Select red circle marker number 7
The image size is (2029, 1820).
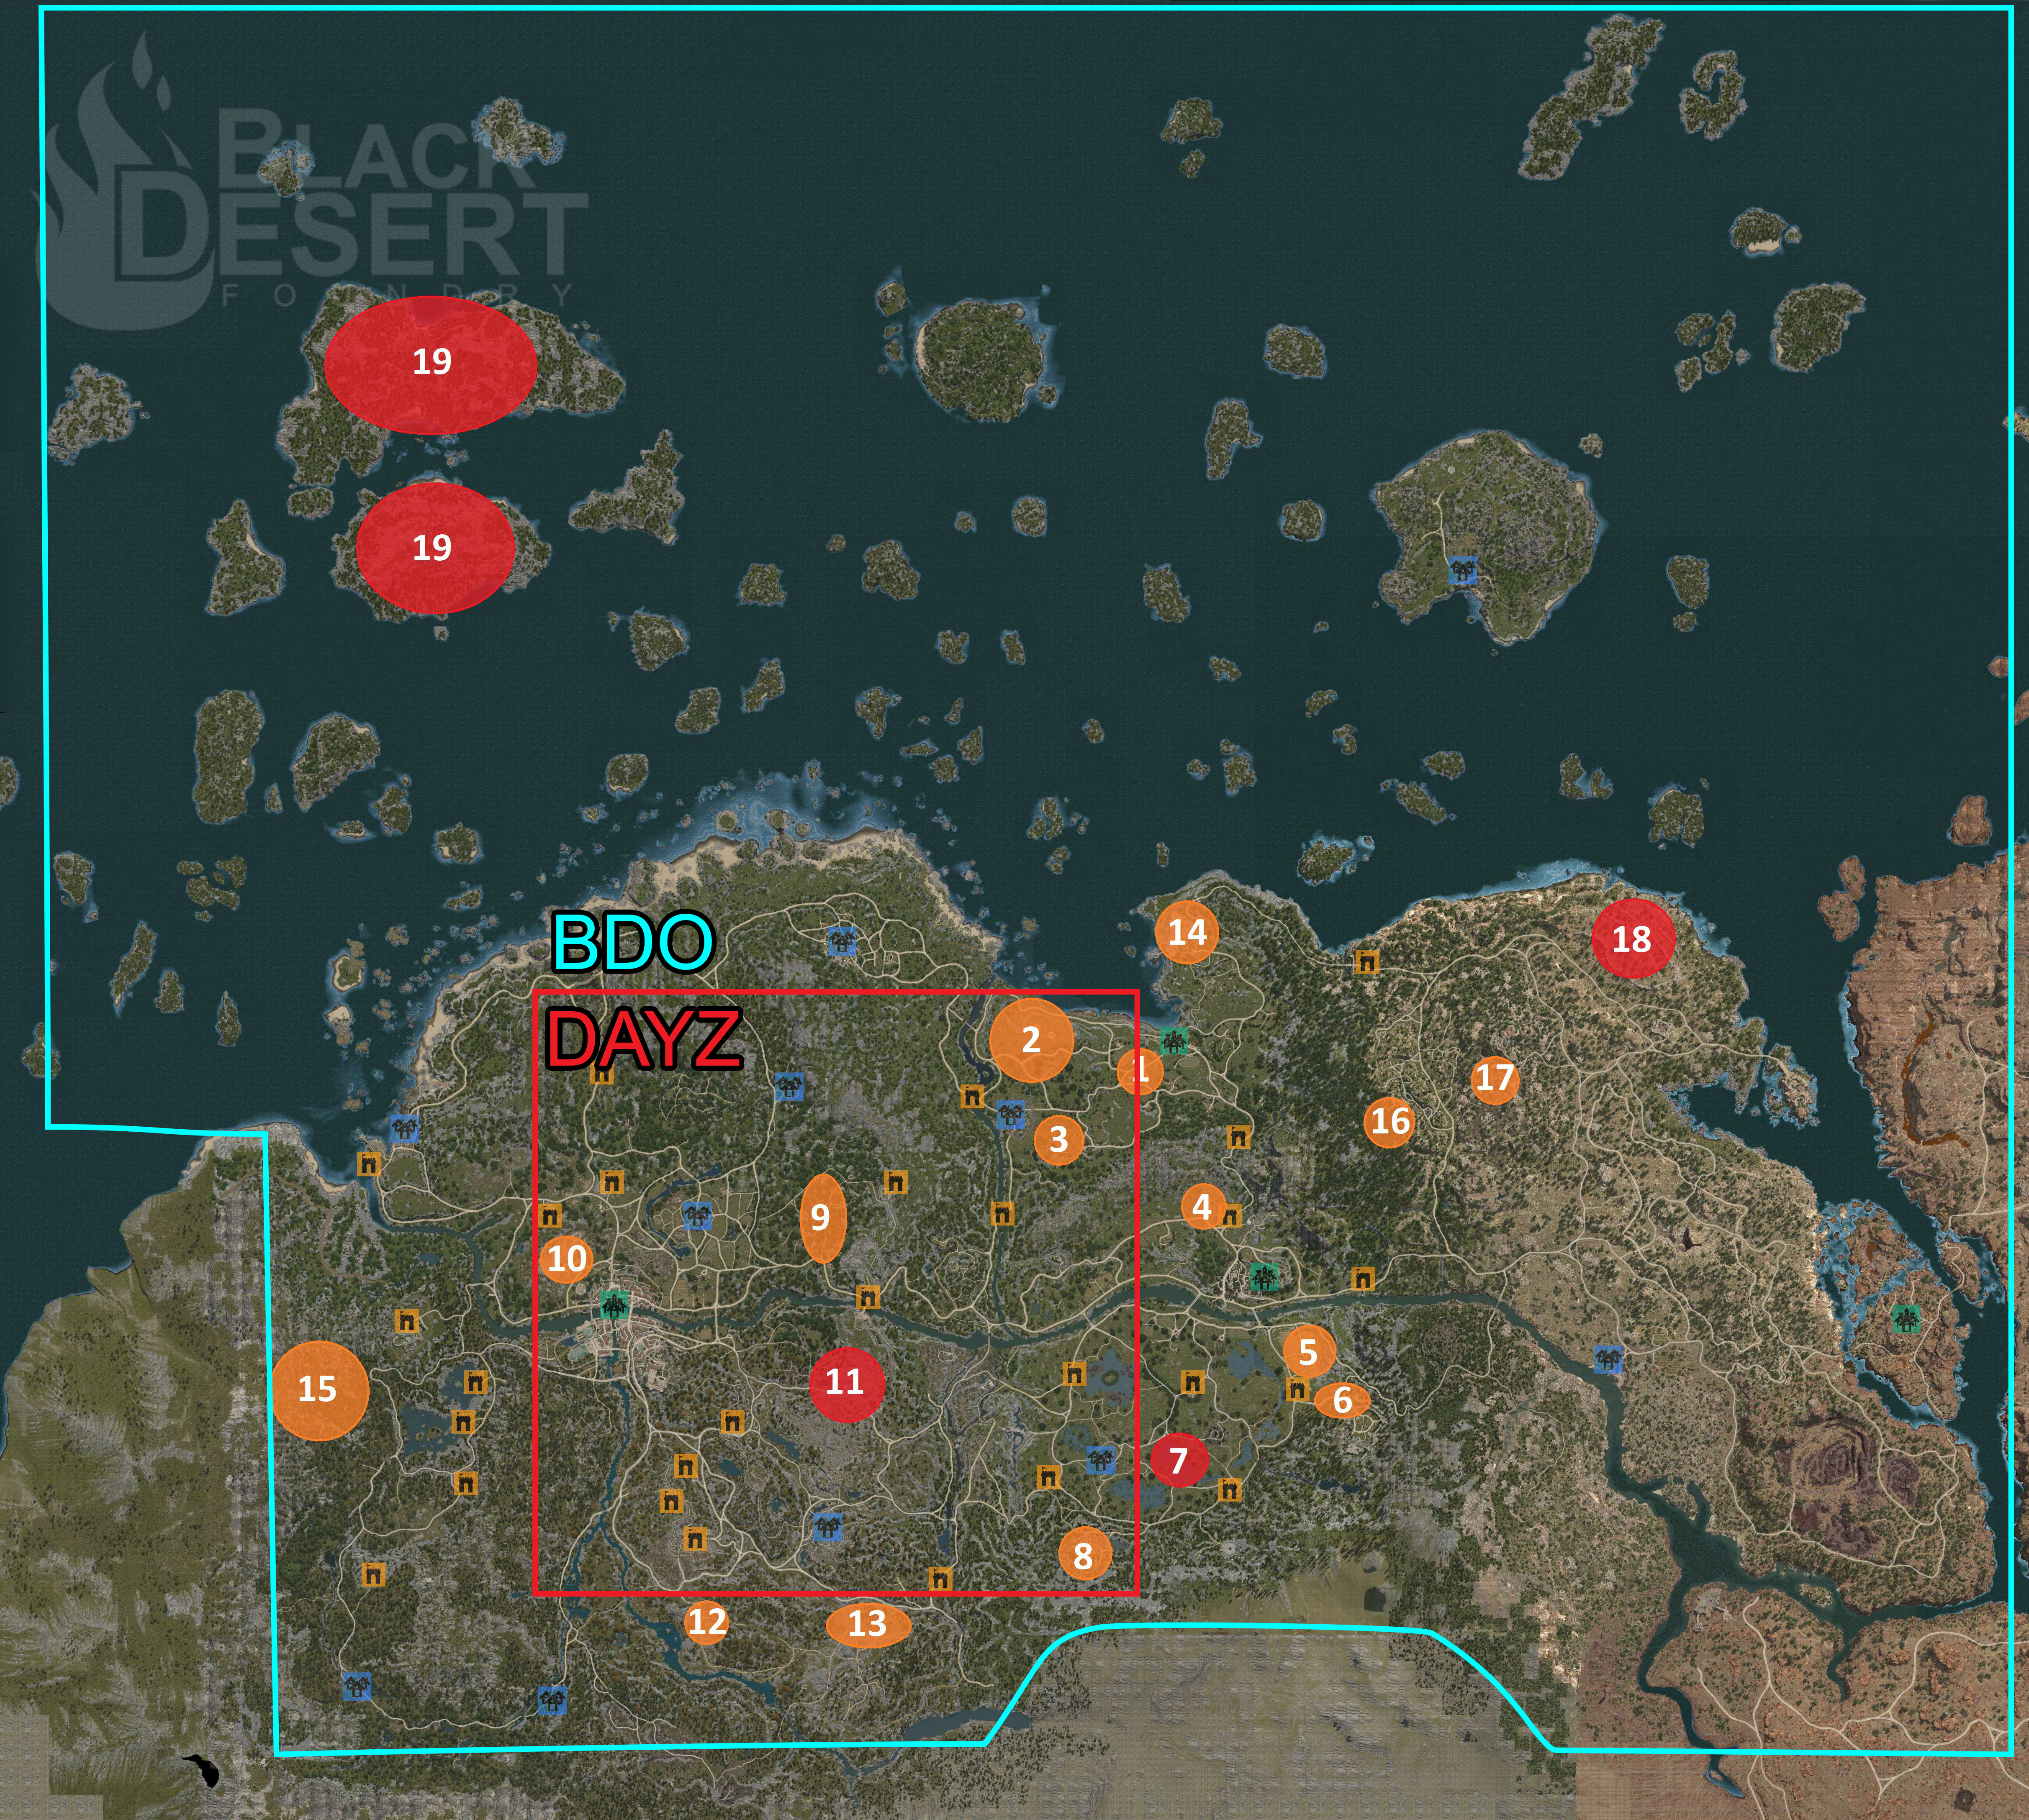[1179, 1460]
